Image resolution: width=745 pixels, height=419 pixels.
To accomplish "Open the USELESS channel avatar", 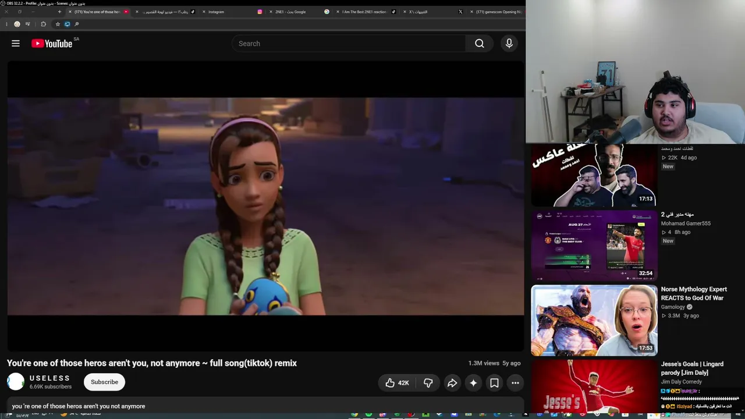I will point(16,382).
